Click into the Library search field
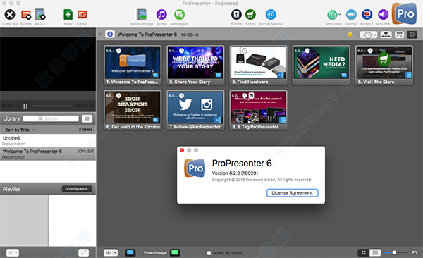 [x=51, y=118]
